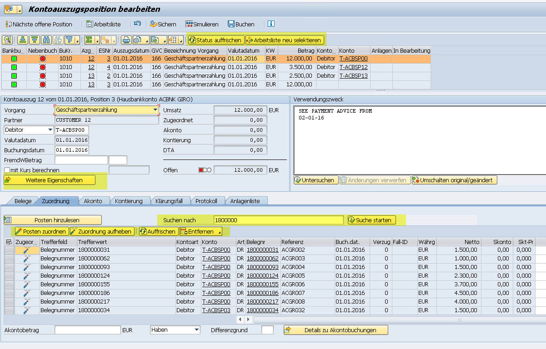
Task: Switch to the Kontierung tab
Action: coord(129,201)
